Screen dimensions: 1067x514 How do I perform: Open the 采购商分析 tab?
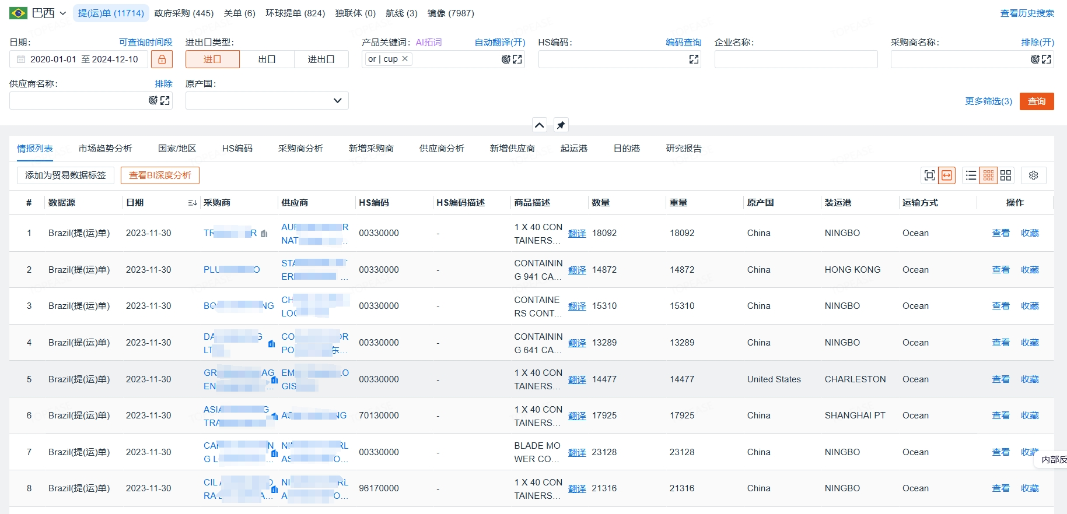(x=300, y=149)
